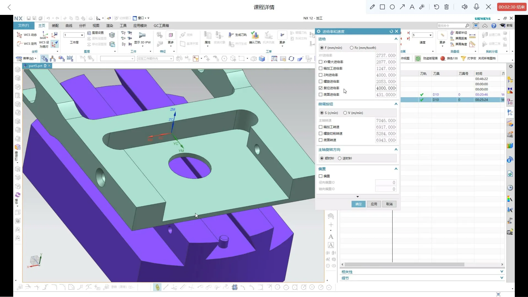Enable the Z-direction feed rate checkbox

(x=320, y=75)
